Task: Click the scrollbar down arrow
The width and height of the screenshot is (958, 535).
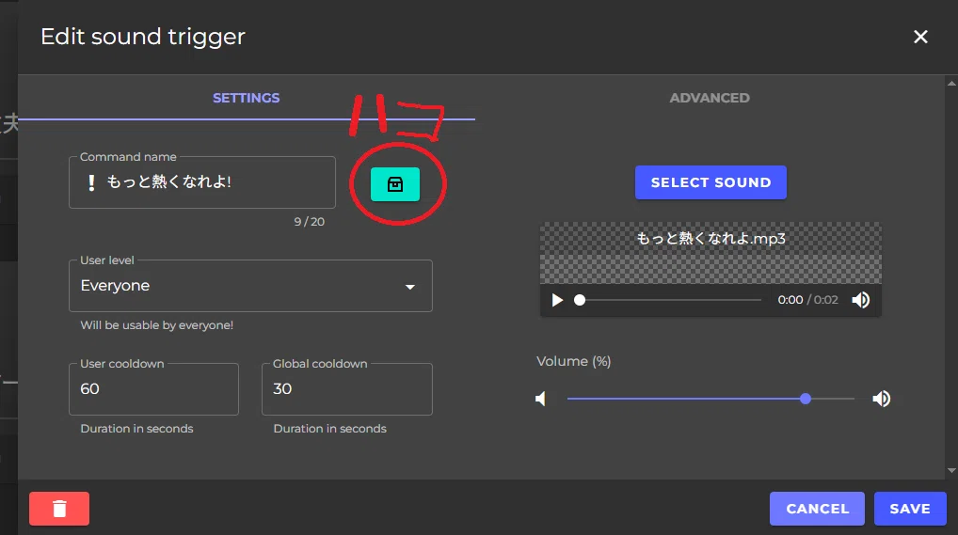Action: click(951, 470)
